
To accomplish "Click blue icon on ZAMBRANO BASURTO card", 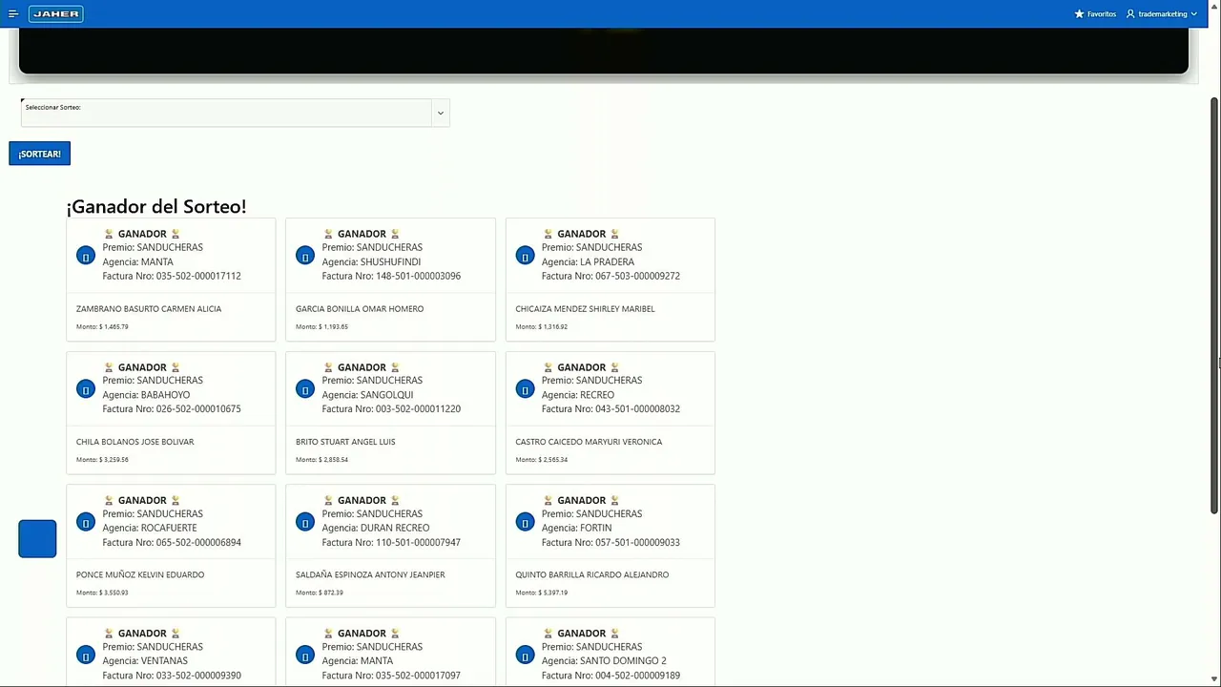I will click(x=86, y=256).
